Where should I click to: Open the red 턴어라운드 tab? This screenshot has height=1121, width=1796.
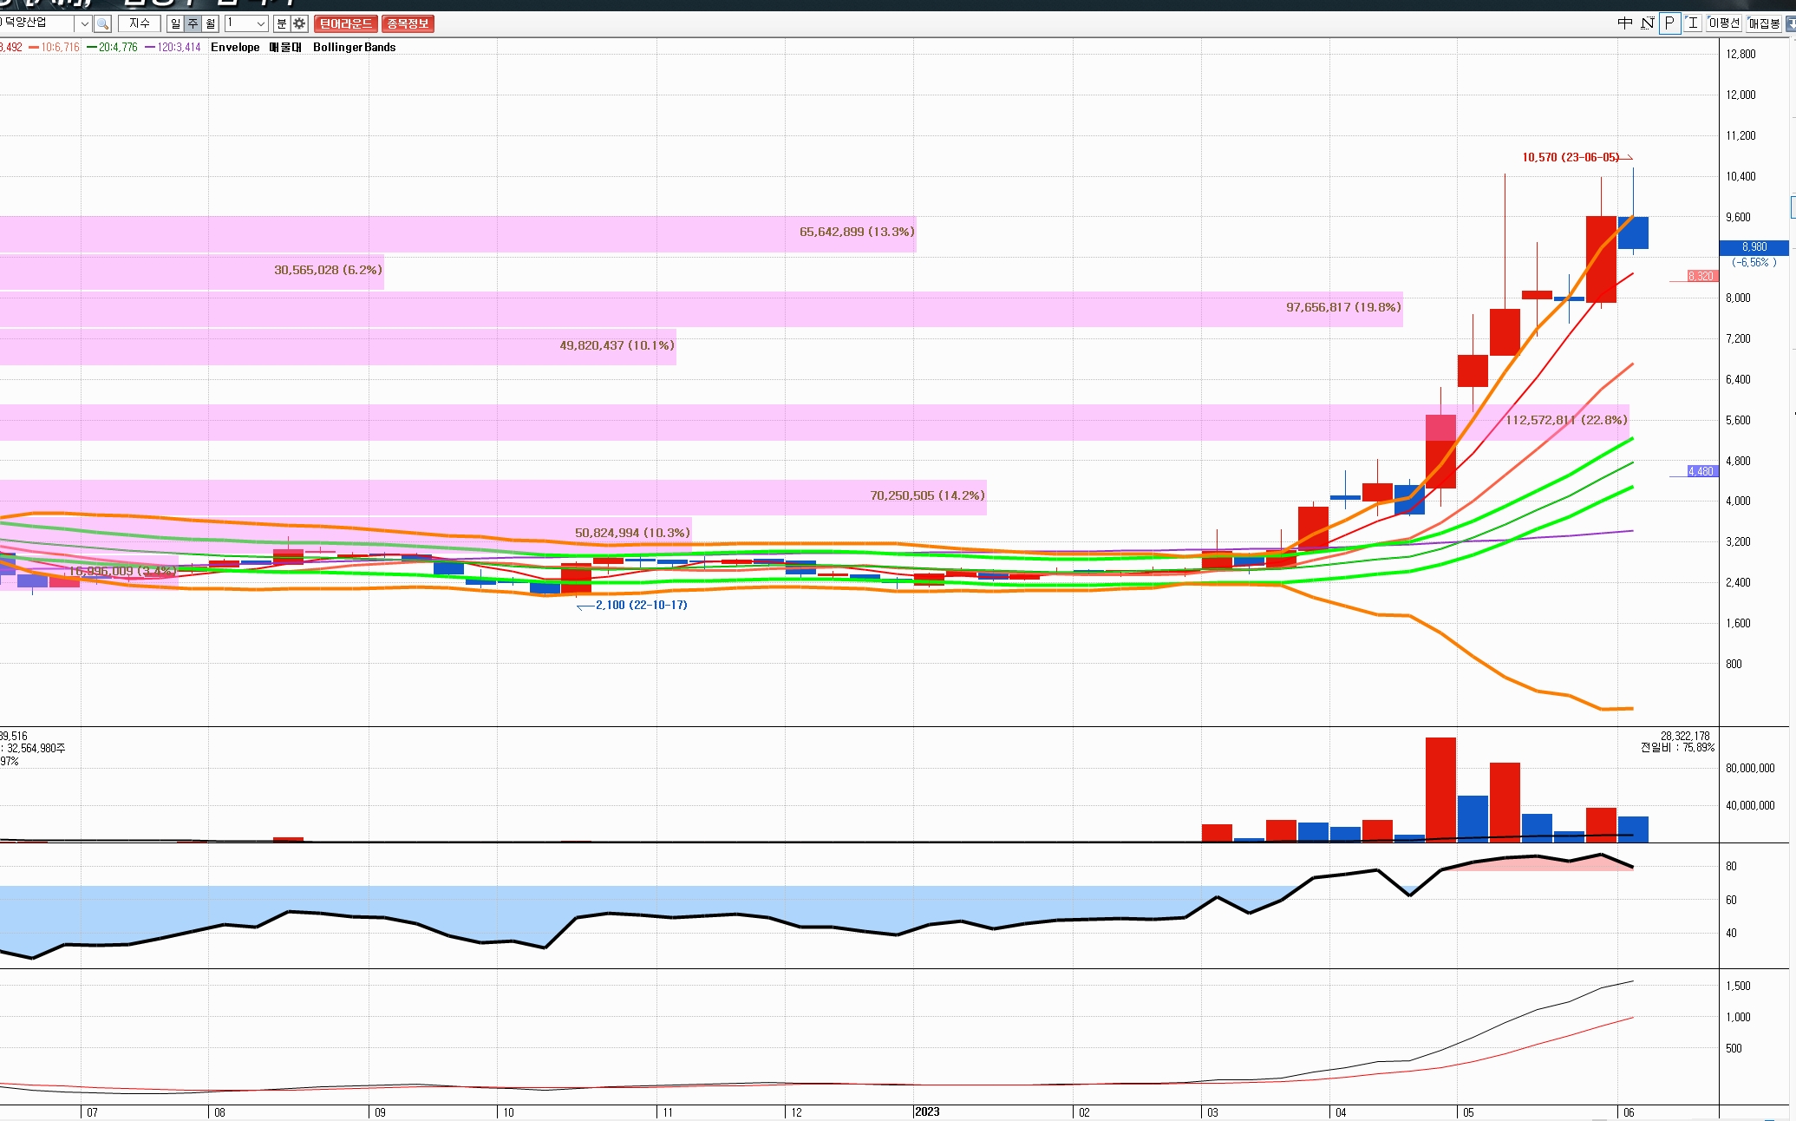345,23
